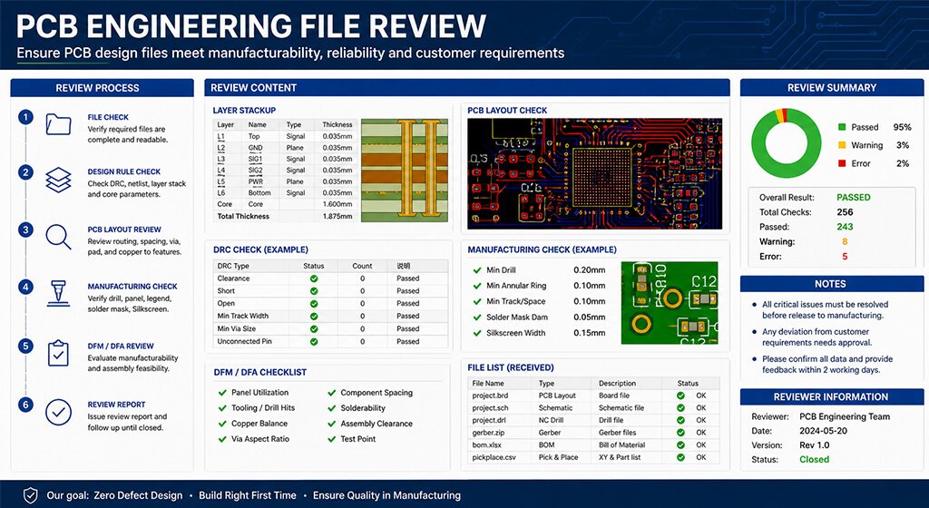This screenshot has width=929, height=508.
Task: Click the red Error legend swatch
Action: coord(841,163)
